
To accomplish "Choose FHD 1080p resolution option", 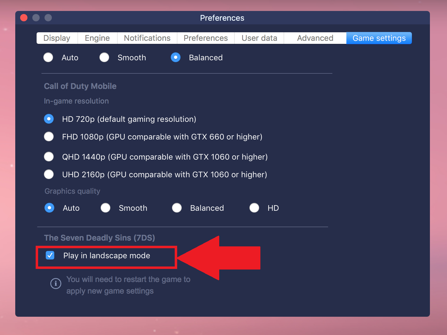I will tap(49, 136).
